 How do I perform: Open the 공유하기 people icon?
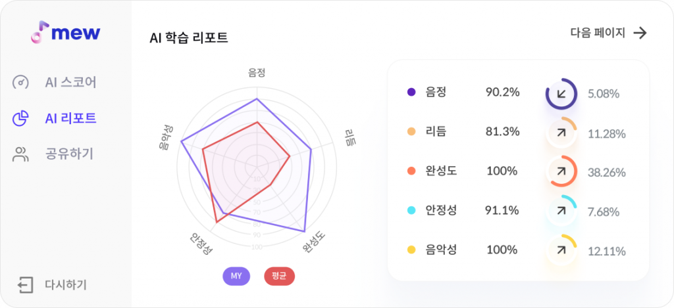(20, 154)
